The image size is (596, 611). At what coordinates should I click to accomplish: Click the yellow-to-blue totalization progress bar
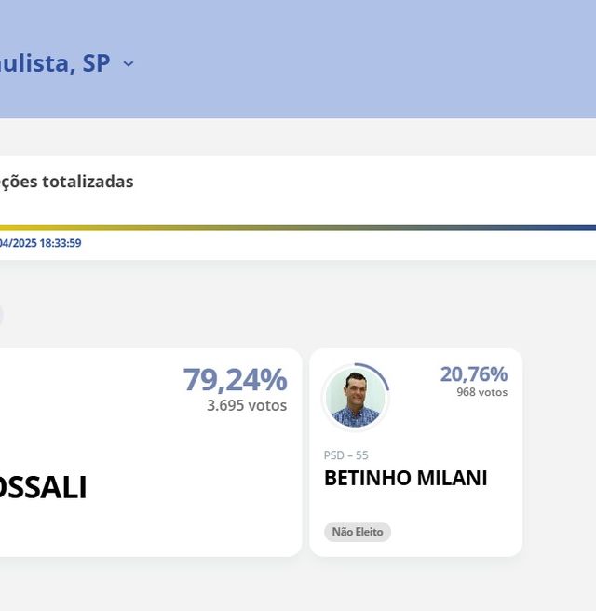pos(298,227)
